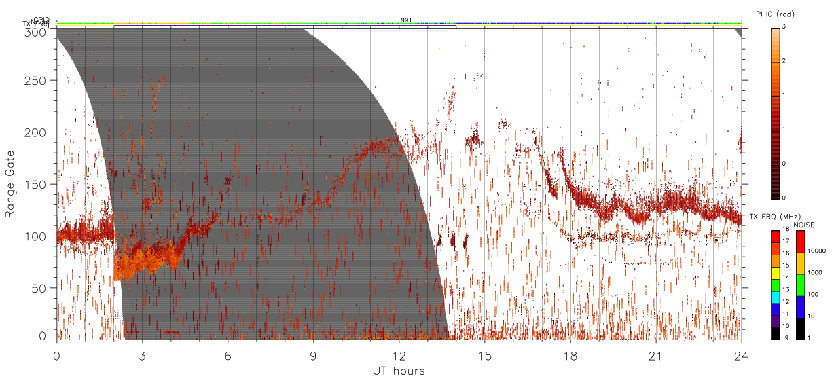Click the yellow 14-15 MHz swatch in TX FRQ legend

pyautogui.click(x=775, y=272)
